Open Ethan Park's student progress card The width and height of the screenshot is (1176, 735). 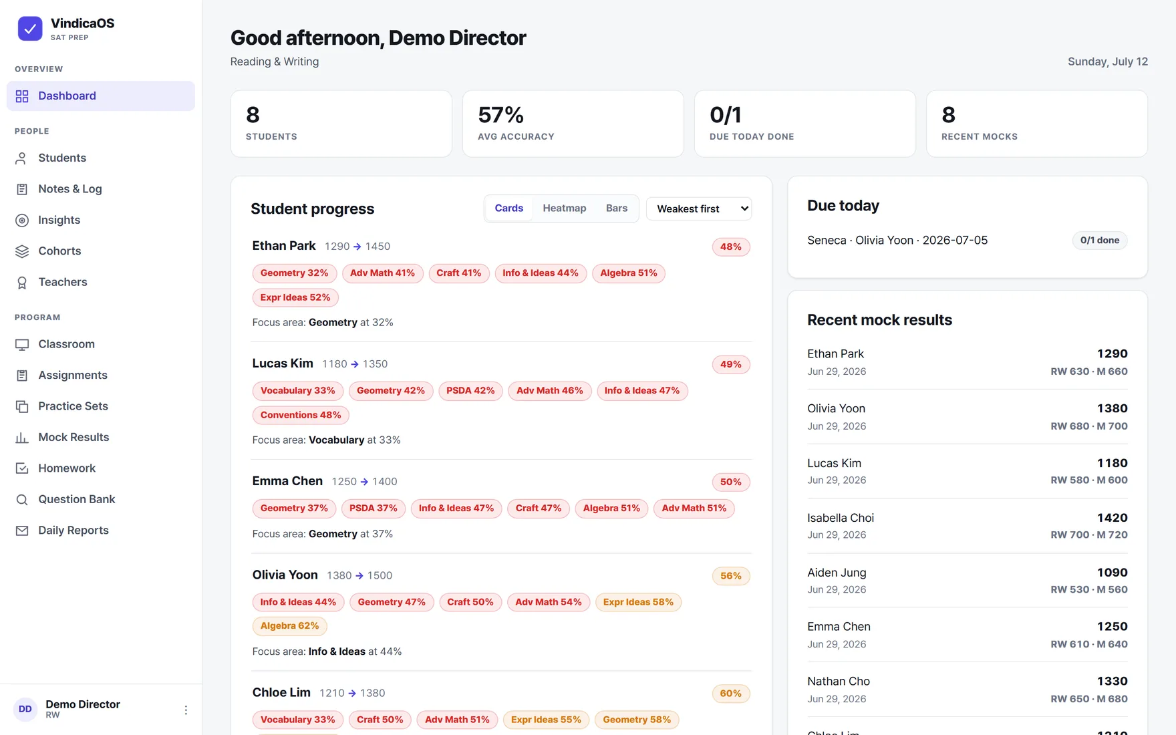coord(501,283)
